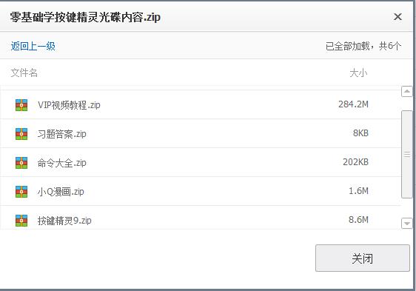The width and height of the screenshot is (416, 291).
Task: Click the 按键精灵9.zip archive icon
Action: click(x=21, y=221)
